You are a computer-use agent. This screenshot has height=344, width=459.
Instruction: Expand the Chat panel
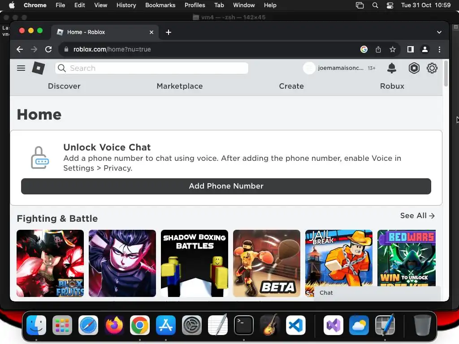pyautogui.click(x=377, y=293)
